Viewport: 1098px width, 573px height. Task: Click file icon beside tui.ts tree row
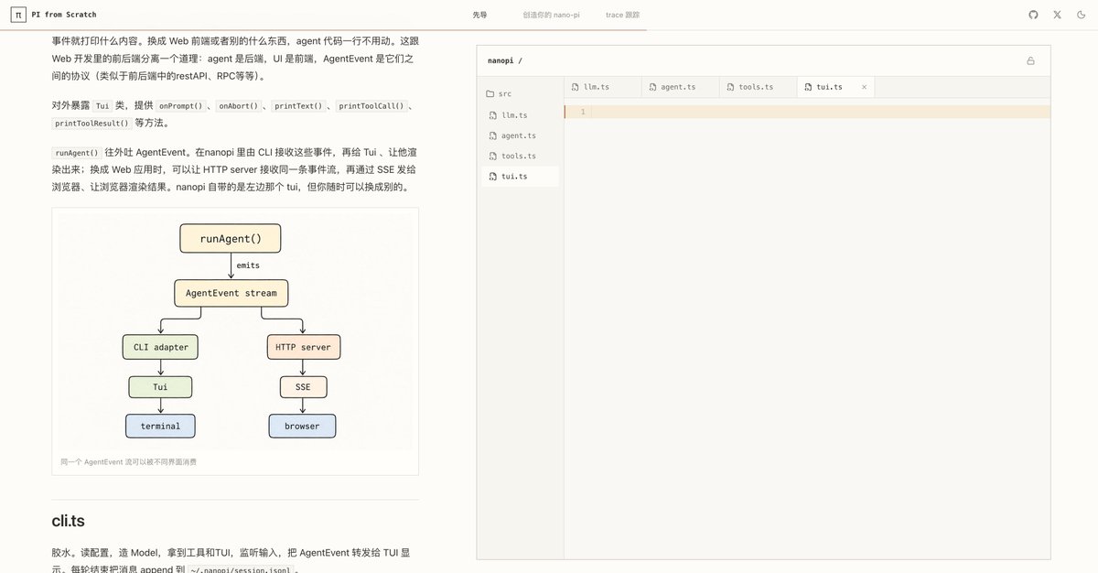click(493, 176)
